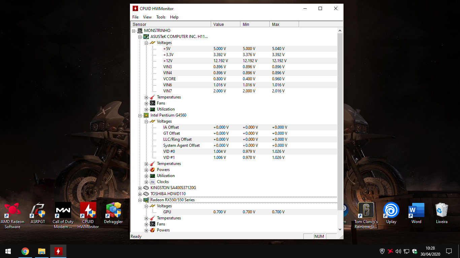
Task: Click the ASUSTeK Fans icon
Action: pos(153,103)
